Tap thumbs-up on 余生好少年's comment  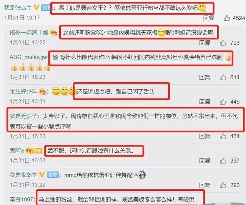(x=223, y=102)
